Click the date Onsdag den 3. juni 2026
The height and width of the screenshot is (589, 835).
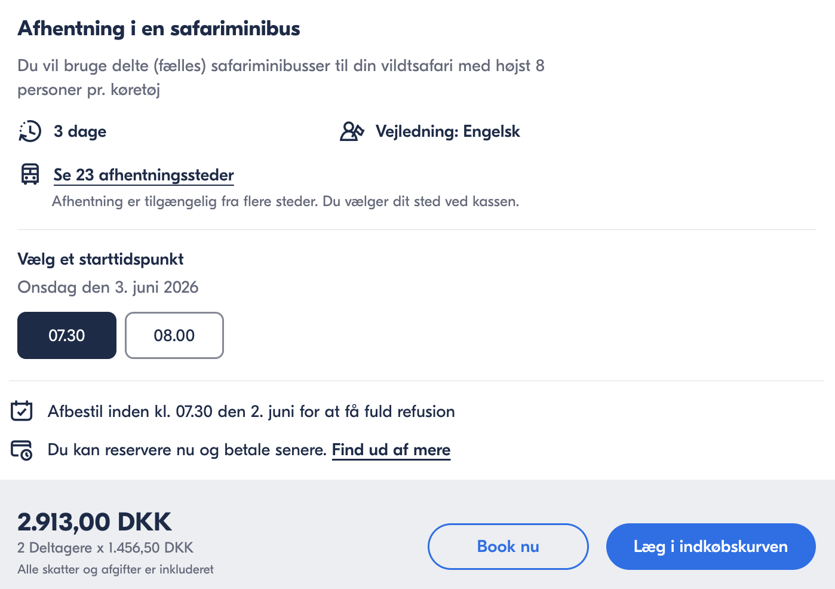click(x=108, y=287)
